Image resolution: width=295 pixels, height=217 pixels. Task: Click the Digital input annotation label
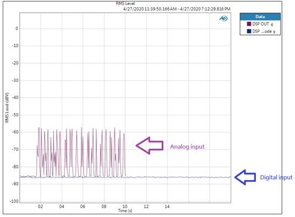point(276,177)
